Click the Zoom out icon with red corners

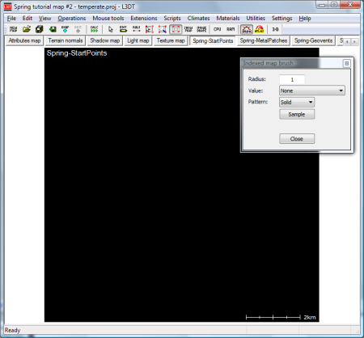coord(163,29)
